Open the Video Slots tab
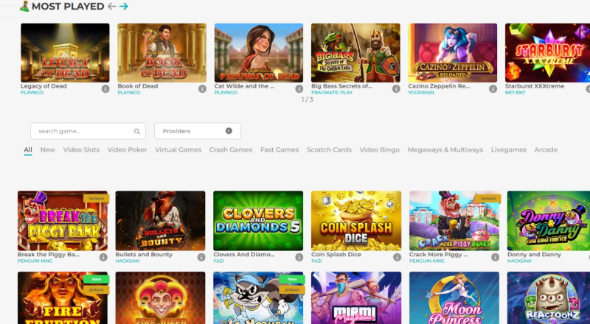 [81, 149]
